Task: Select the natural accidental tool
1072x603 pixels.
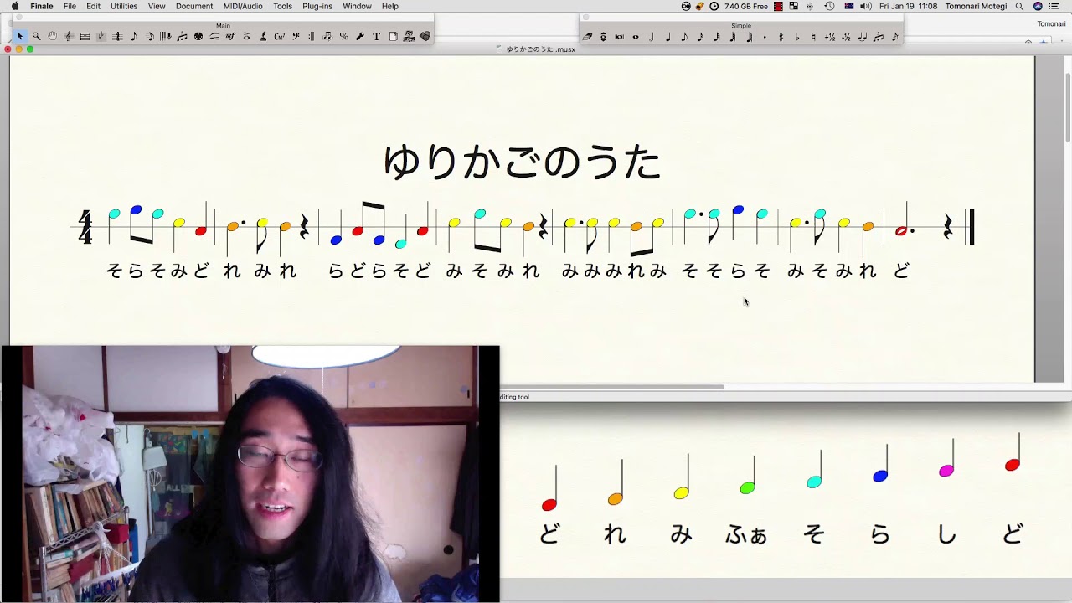Action: click(813, 37)
